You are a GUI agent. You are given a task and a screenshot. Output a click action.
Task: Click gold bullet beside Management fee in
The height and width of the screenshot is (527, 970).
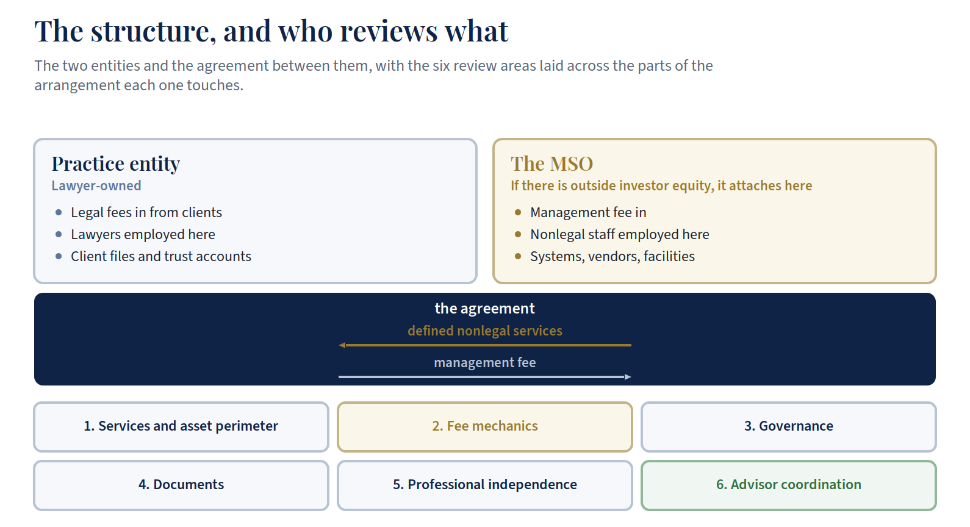[x=518, y=212]
